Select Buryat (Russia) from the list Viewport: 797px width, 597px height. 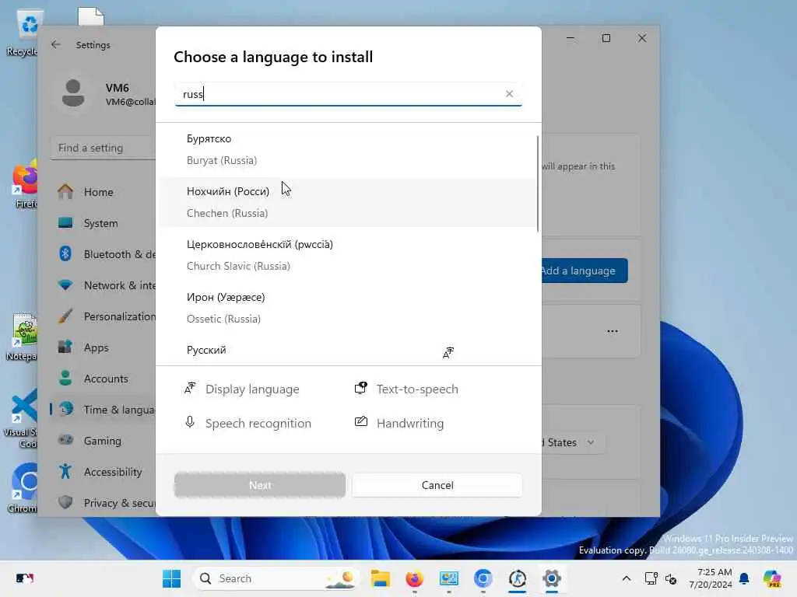click(348, 149)
